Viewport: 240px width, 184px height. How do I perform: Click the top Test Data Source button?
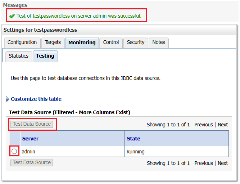point(32,124)
